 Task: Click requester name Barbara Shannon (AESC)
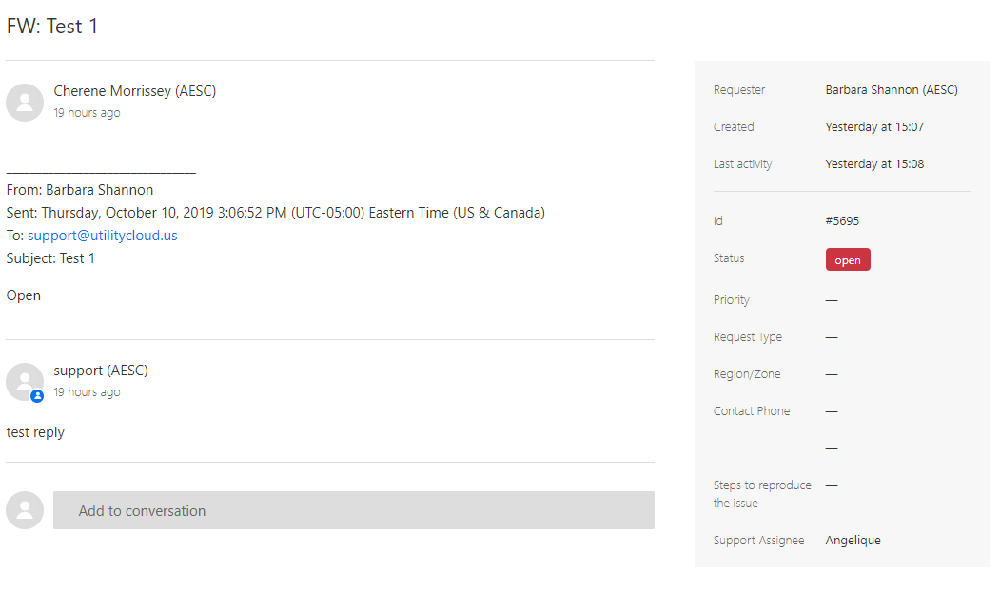[x=891, y=90]
